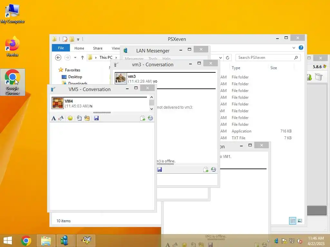The height and width of the screenshot is (247, 330).
Task: Click network status tray icon
Action: (292, 241)
